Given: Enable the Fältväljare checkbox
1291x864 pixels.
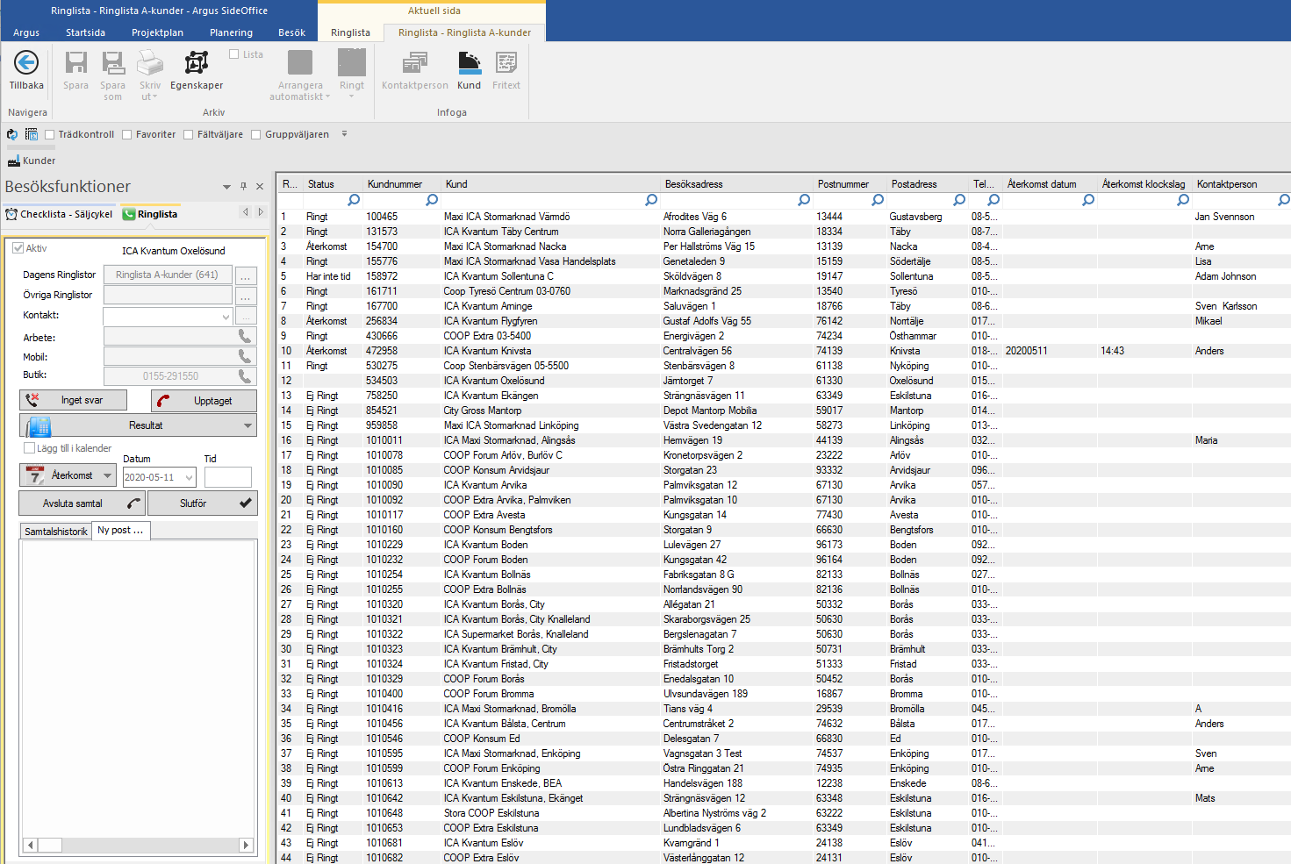Looking at the screenshot, I should click(x=189, y=134).
